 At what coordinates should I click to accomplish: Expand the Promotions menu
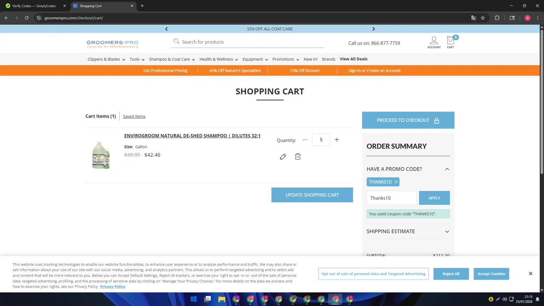tap(286, 59)
